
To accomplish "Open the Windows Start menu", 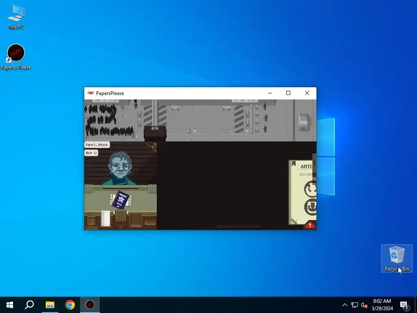I will [10, 305].
